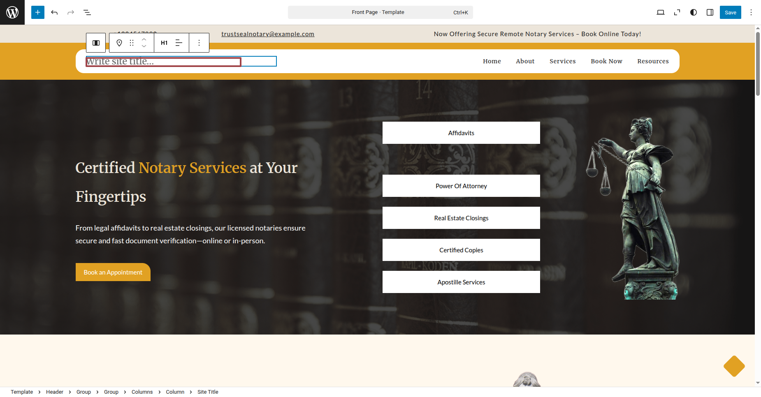Viewport: 761px width, 397px height.
Task: Click the block inserter plus button
Action: click(x=38, y=12)
